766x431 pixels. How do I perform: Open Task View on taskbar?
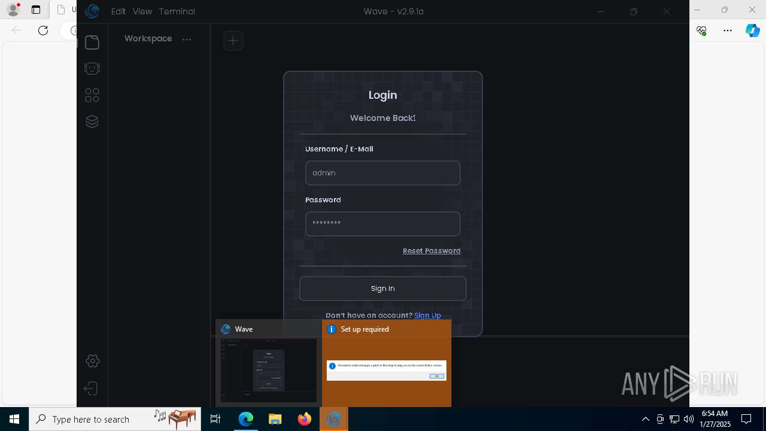pos(215,419)
